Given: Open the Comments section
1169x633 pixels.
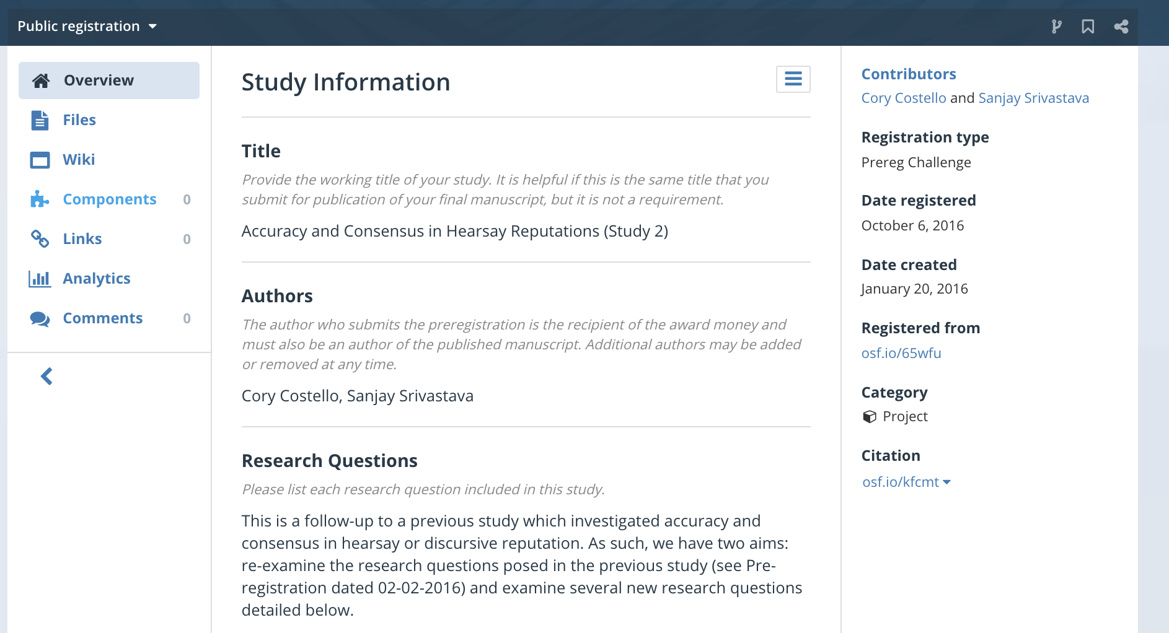Looking at the screenshot, I should [x=103, y=318].
